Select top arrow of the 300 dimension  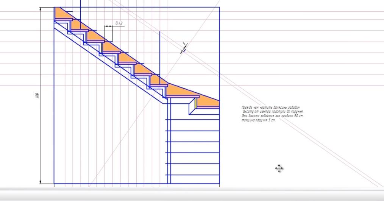click(x=40, y=9)
